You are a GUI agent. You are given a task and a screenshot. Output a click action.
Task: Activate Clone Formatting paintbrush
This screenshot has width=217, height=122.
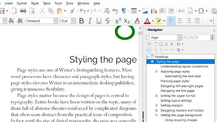(x=72, y=11)
